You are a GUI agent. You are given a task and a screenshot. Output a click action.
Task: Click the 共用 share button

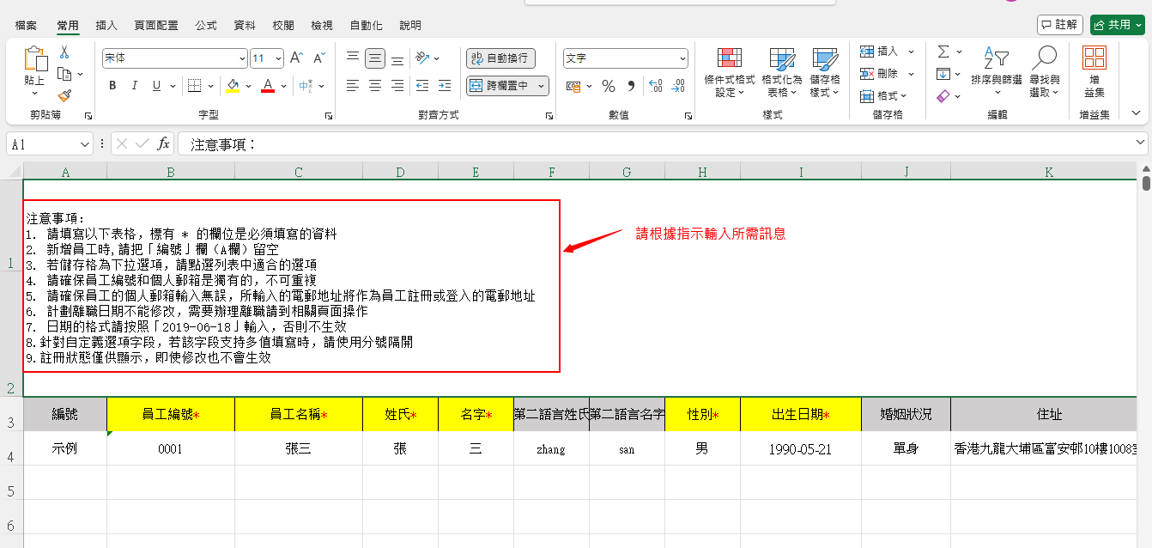tap(1116, 25)
